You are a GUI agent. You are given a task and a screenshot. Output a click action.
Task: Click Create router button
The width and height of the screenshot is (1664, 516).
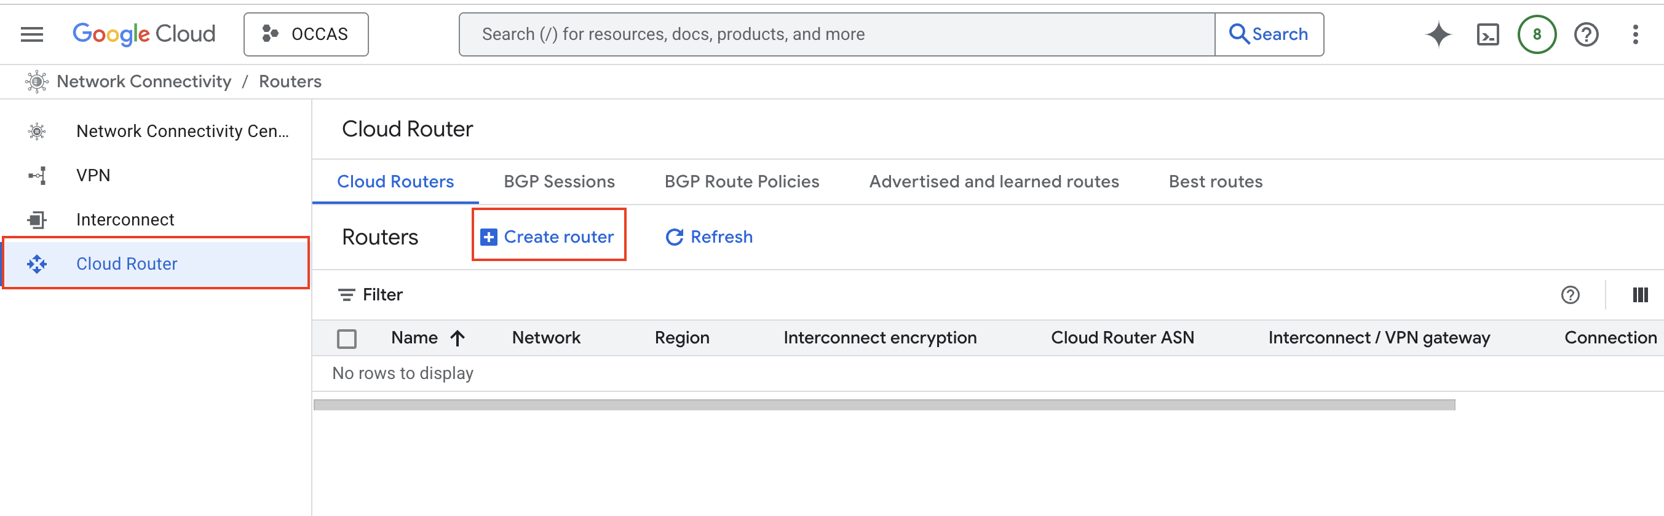click(x=549, y=237)
